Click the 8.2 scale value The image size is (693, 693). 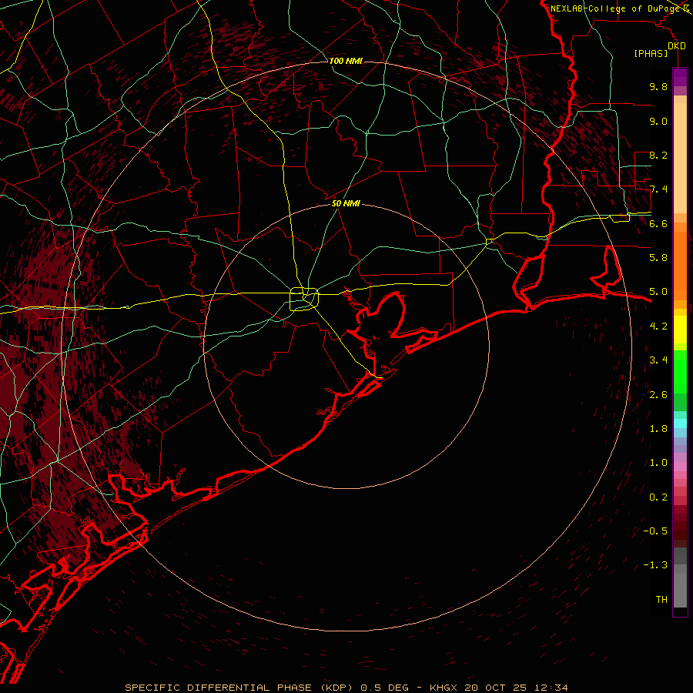(x=658, y=155)
